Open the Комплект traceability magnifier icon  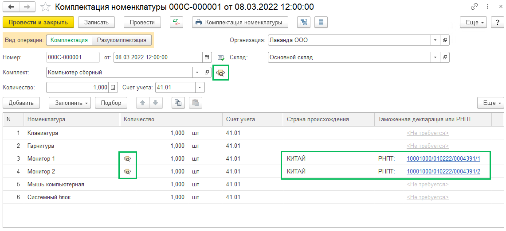[x=221, y=73]
